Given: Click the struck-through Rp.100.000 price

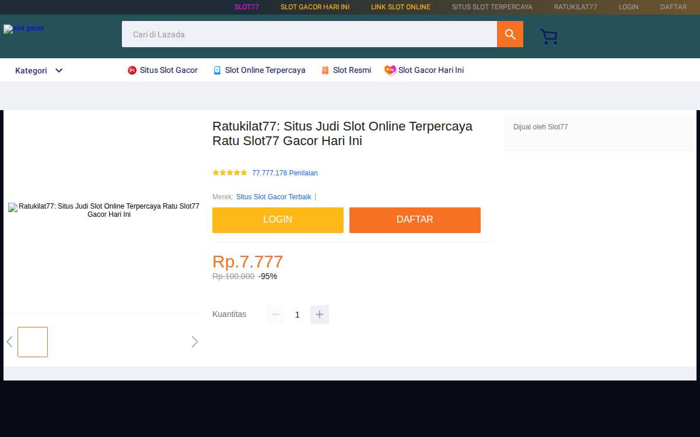Looking at the screenshot, I should coord(233,276).
